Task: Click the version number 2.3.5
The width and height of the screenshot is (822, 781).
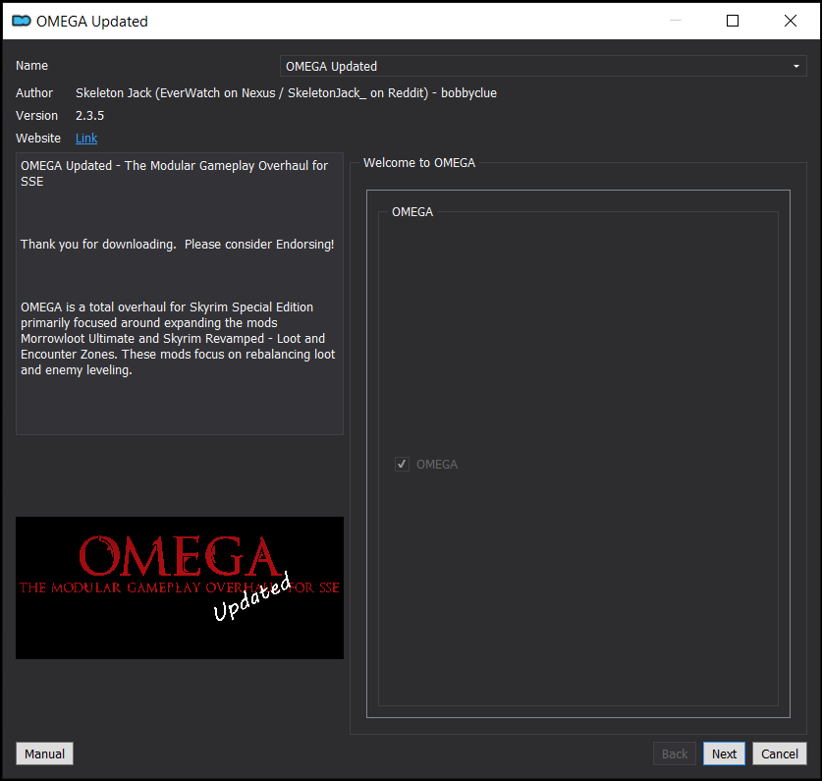Action: coord(89,115)
